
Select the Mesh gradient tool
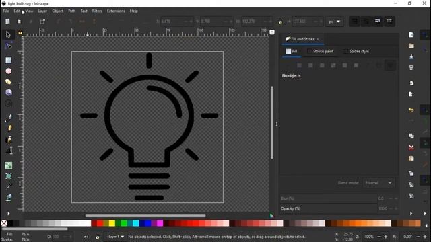tap(9, 176)
